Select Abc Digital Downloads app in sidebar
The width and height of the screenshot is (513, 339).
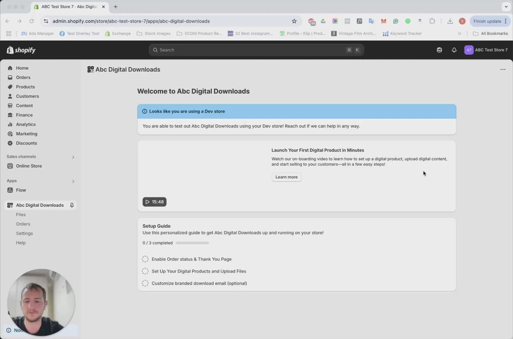[x=40, y=205]
